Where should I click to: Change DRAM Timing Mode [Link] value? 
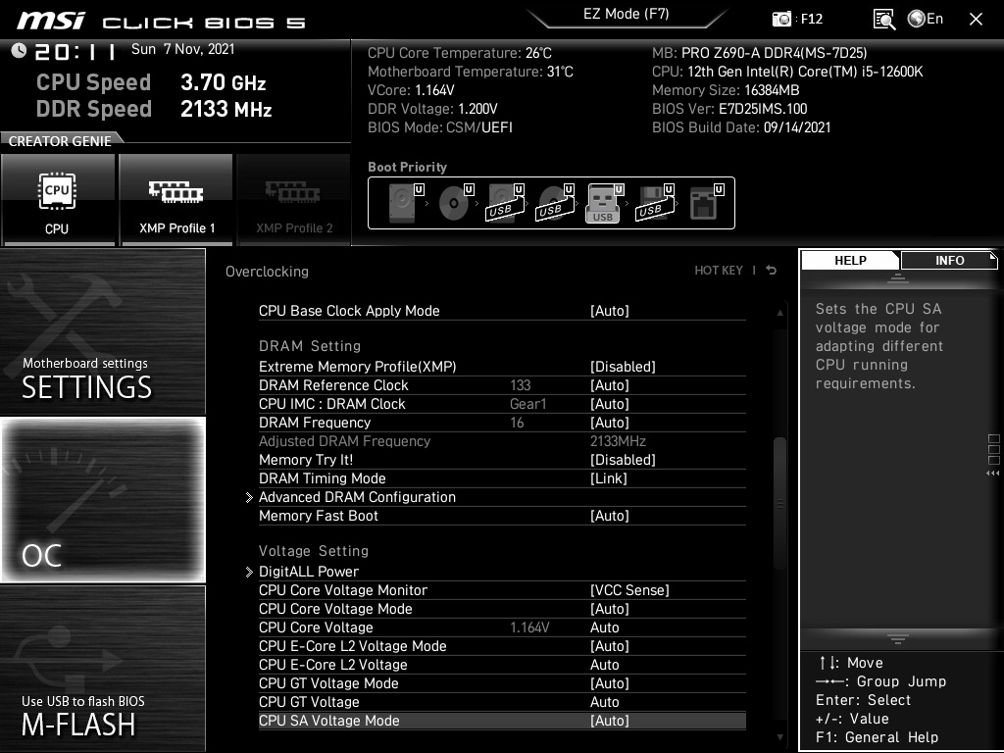tap(502, 478)
